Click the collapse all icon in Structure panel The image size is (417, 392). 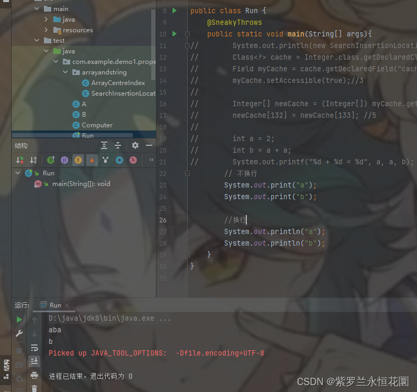pos(118,145)
